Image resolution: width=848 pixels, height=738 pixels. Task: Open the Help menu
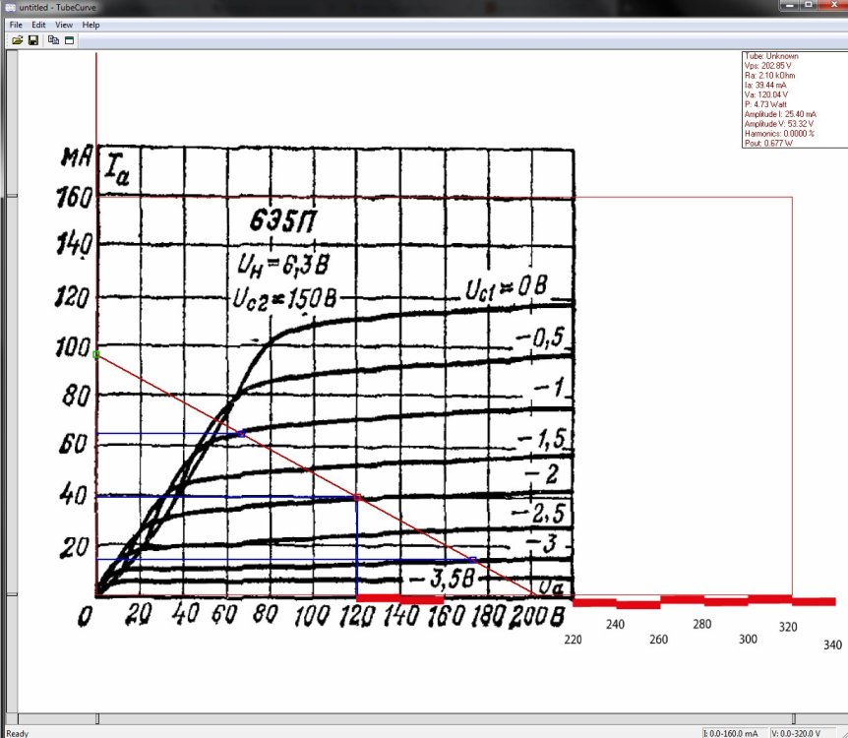click(x=91, y=24)
